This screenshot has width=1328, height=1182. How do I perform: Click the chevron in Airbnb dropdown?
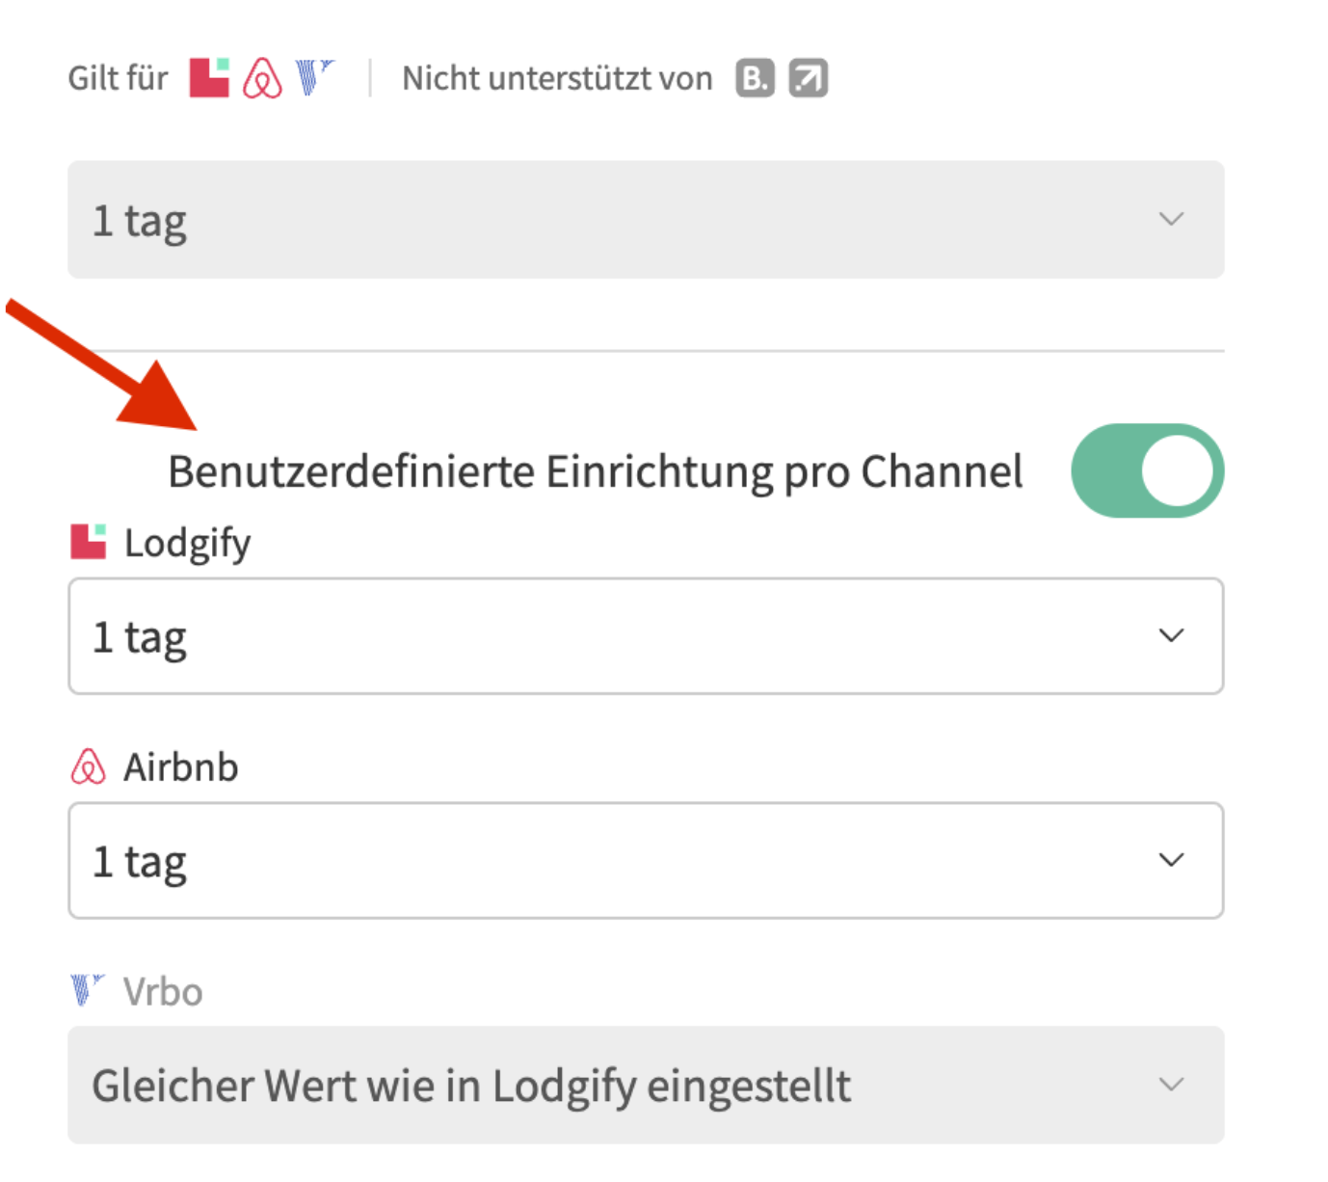coord(1171,860)
